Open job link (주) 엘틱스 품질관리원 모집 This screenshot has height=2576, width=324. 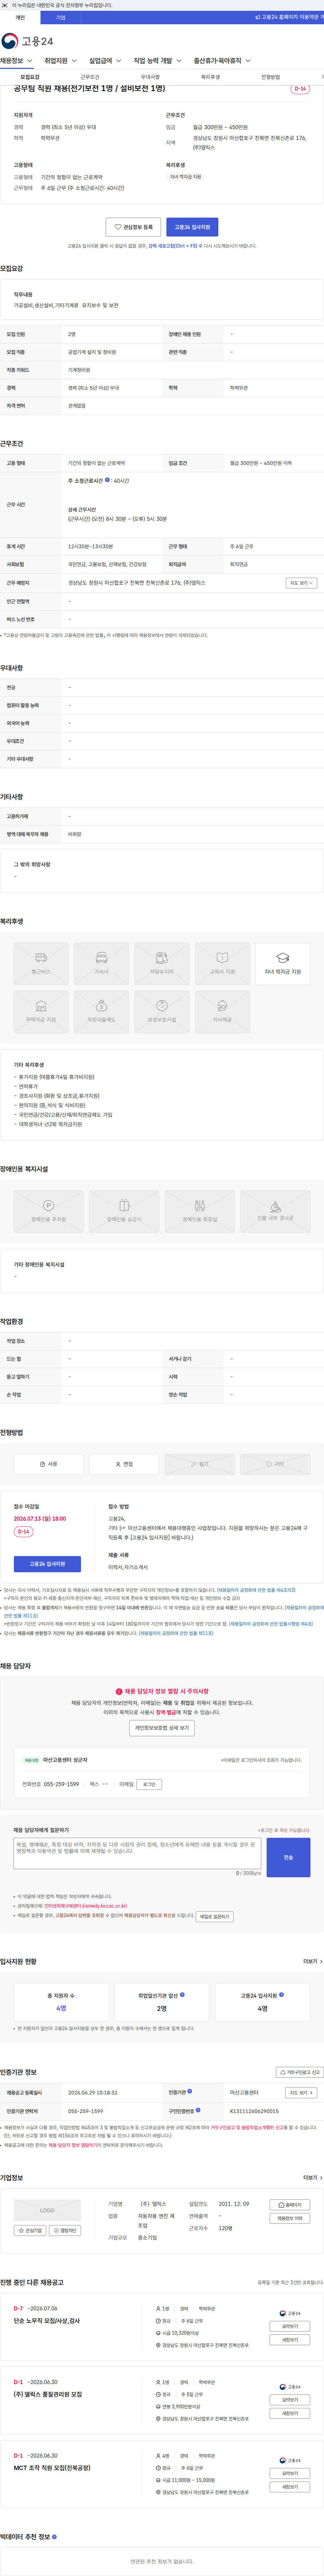48,2394
